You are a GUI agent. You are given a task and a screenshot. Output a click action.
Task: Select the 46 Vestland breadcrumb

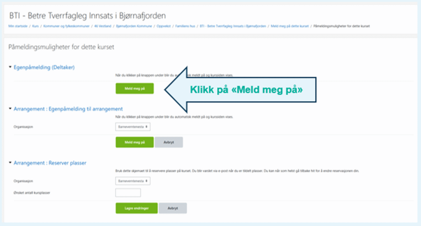pos(102,26)
